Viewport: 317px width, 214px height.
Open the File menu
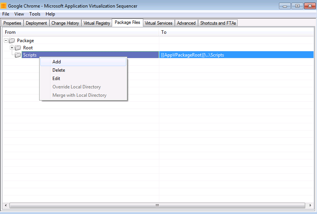pos(6,14)
